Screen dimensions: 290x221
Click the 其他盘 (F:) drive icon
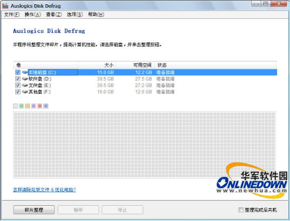(x=25, y=92)
